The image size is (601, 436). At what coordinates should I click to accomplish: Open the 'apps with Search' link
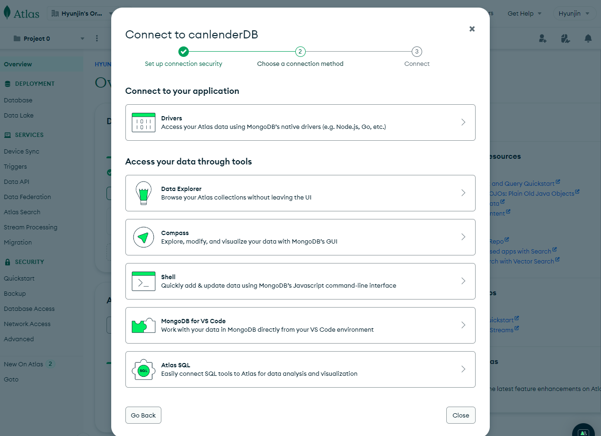pyautogui.click(x=523, y=251)
